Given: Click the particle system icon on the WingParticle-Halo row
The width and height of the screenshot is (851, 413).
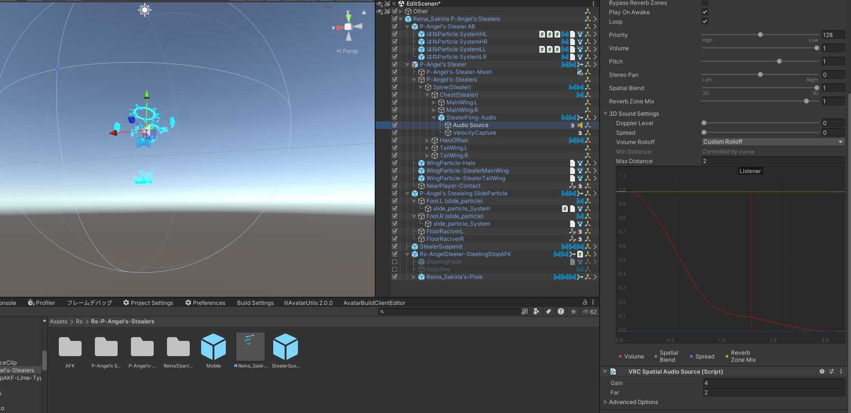Looking at the screenshot, I should (580, 163).
